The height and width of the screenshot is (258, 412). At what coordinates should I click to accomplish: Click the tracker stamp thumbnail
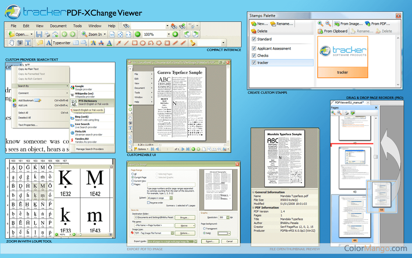(343, 57)
